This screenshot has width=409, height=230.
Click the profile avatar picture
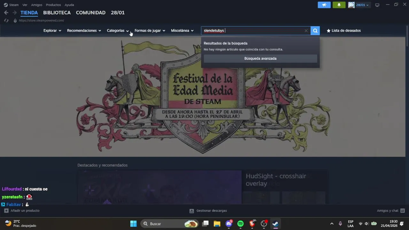[351, 5]
